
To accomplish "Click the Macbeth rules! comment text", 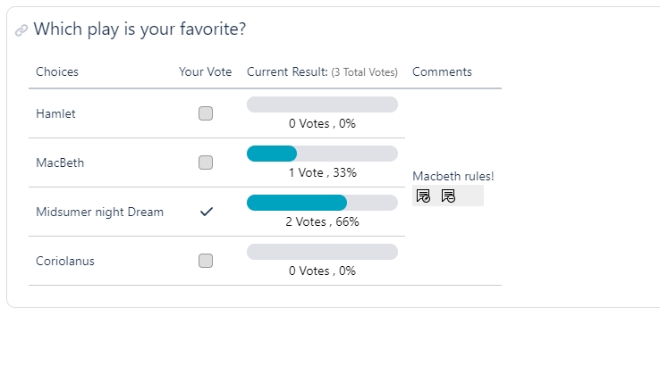I will [453, 176].
